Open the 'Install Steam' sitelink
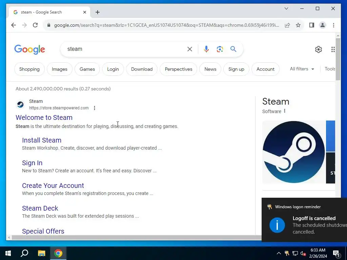Viewport: 347px width, 260px height. click(x=42, y=140)
